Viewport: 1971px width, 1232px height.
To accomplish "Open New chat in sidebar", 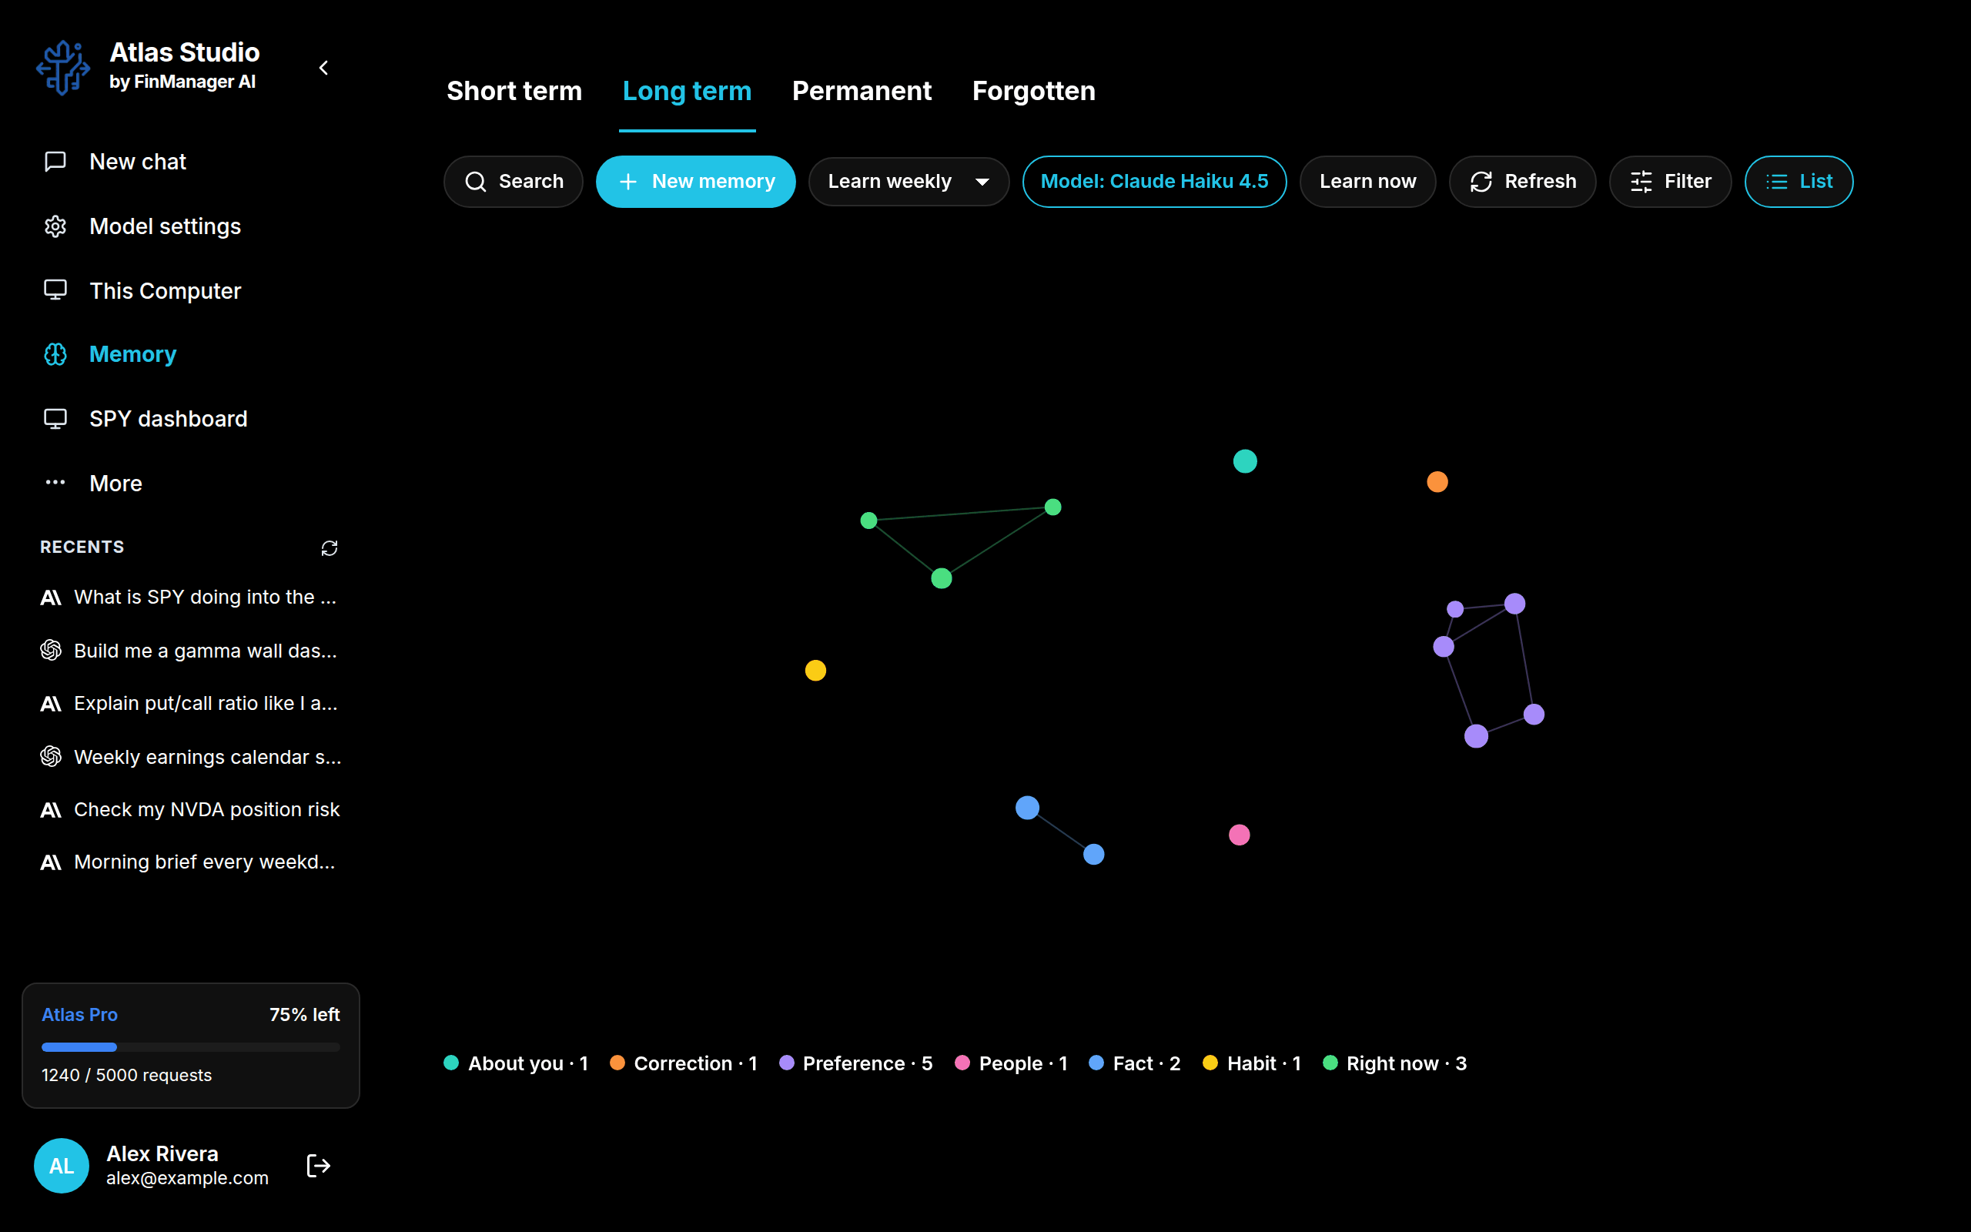I will 192,162.
